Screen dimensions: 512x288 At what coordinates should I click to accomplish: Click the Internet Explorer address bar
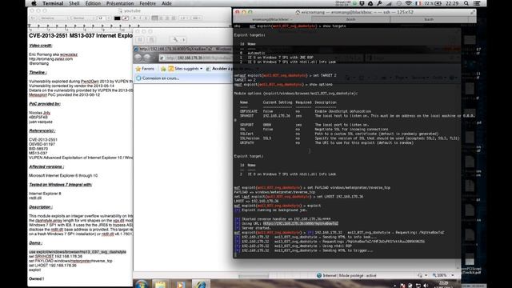coord(195,58)
